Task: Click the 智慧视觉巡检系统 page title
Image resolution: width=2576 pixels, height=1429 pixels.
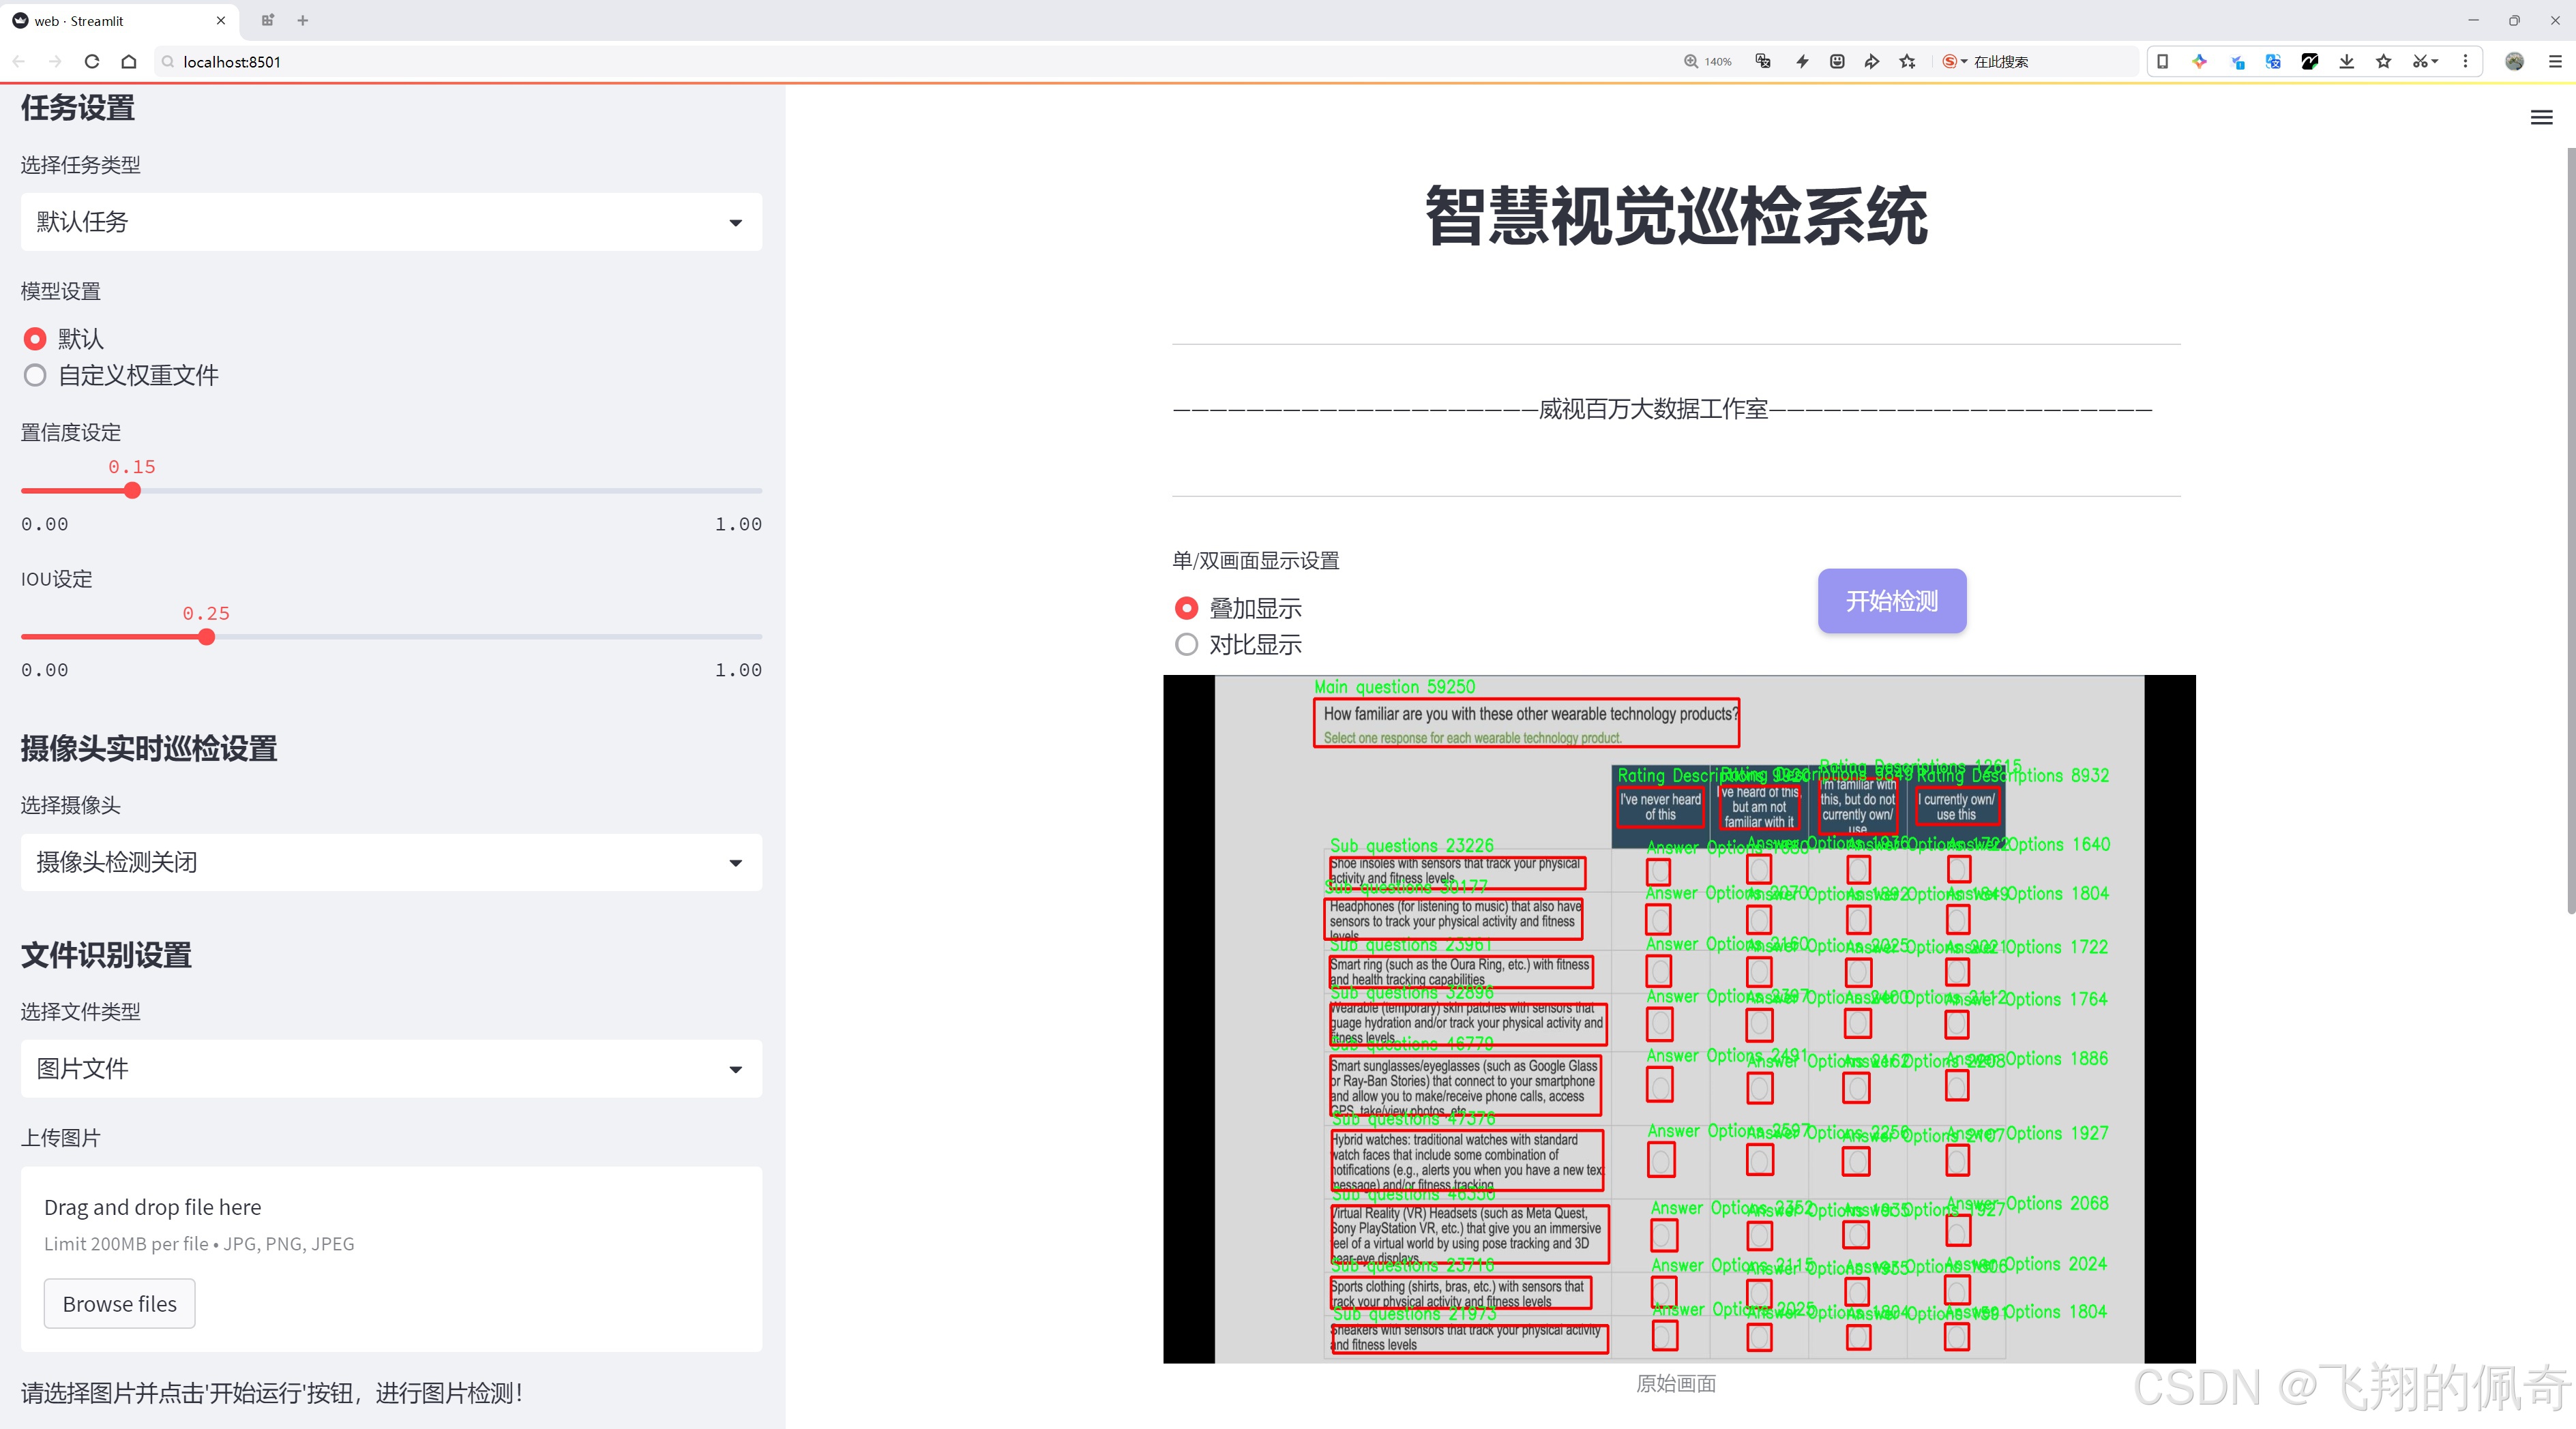Action: pyautogui.click(x=1676, y=216)
